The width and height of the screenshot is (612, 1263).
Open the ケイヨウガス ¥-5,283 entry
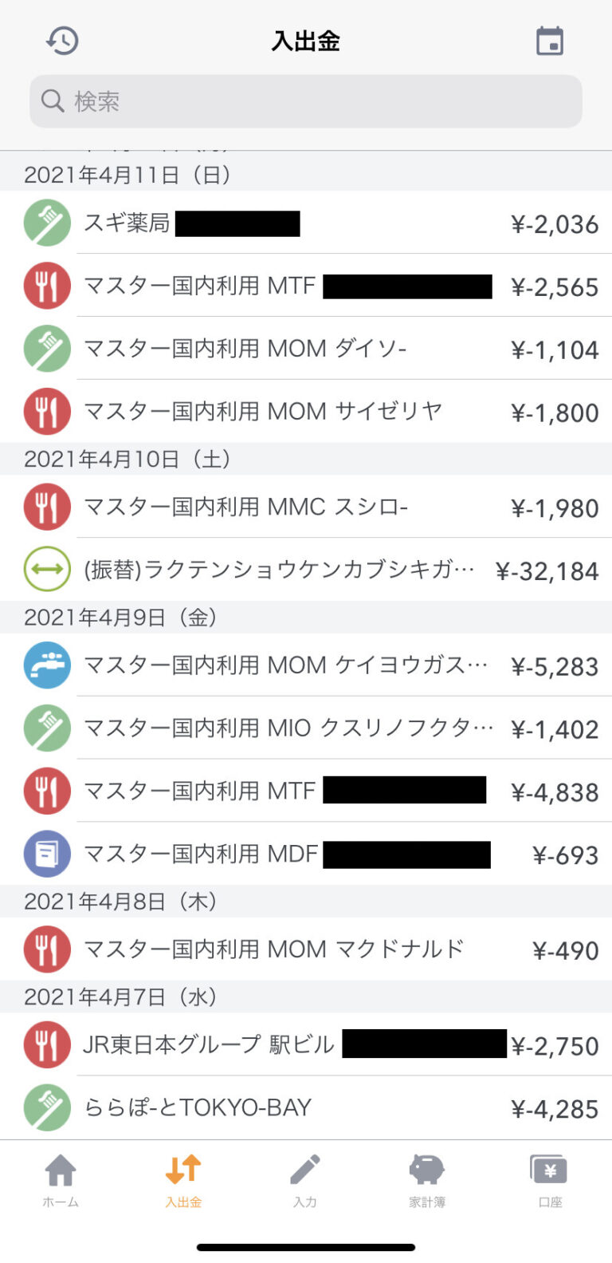[335, 665]
